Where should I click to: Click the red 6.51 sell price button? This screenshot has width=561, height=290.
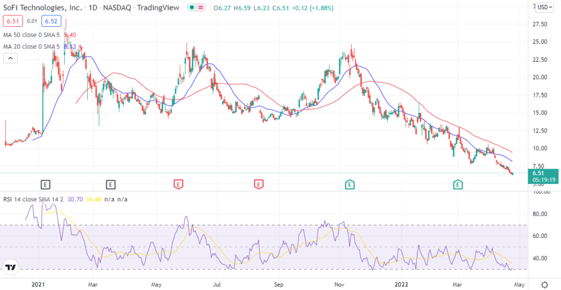click(12, 21)
